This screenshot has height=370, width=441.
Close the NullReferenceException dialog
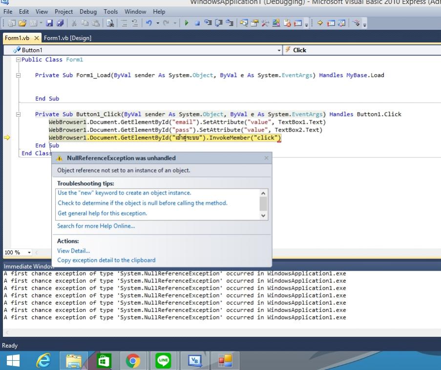[266, 158]
